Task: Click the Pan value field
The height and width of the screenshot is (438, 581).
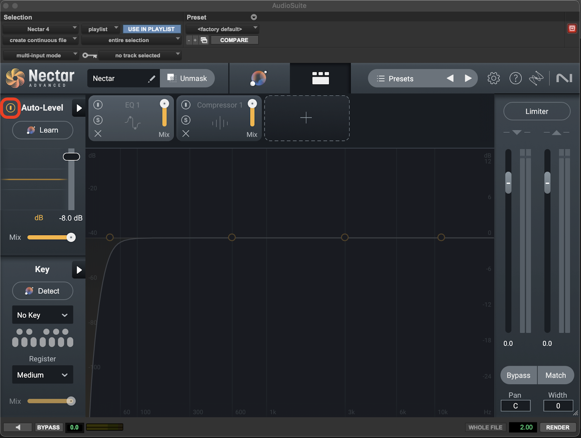Action: pos(515,406)
